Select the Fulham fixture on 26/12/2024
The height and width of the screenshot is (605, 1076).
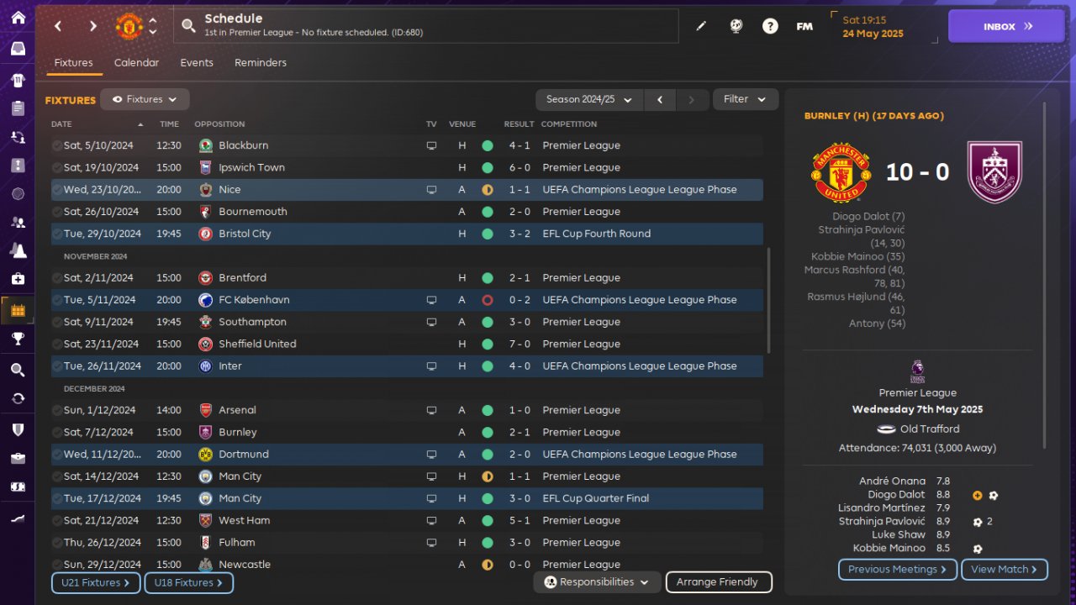tap(407, 543)
